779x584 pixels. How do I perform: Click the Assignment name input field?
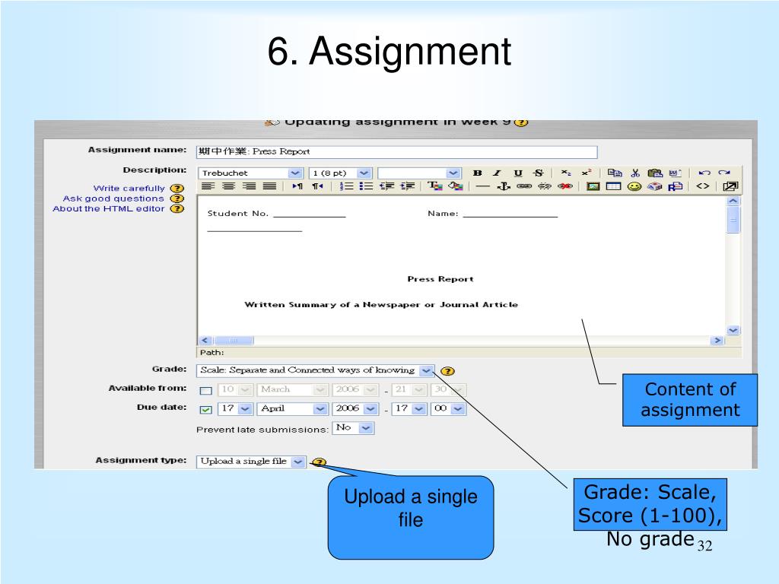point(397,152)
